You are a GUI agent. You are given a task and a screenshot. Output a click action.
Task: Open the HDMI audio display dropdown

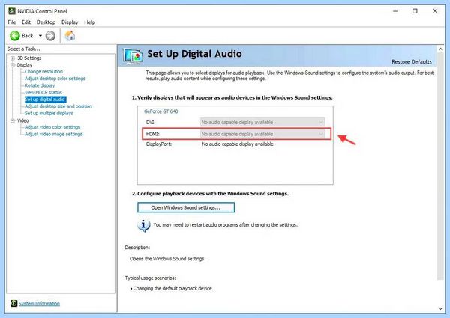pos(262,134)
